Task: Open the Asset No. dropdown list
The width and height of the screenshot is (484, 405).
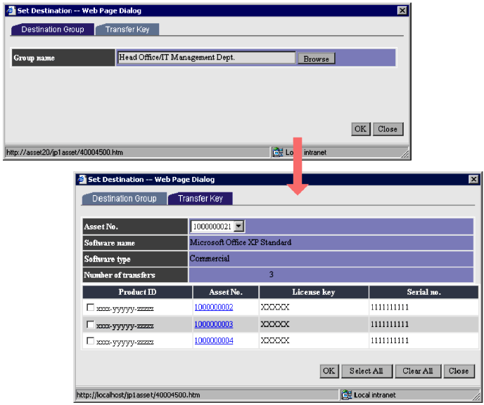Action: (238, 226)
